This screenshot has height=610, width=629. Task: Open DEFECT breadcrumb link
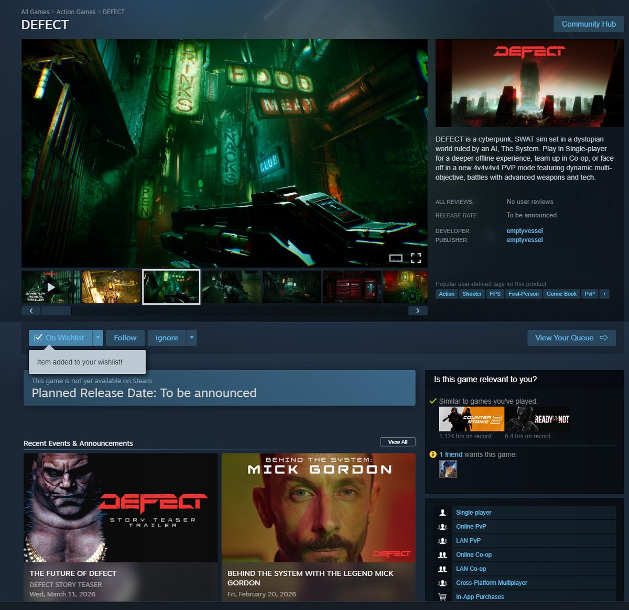click(x=114, y=12)
